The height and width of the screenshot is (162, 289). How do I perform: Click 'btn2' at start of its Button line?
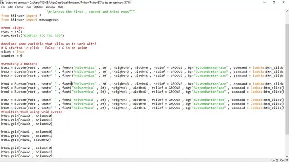[x=5, y=72]
